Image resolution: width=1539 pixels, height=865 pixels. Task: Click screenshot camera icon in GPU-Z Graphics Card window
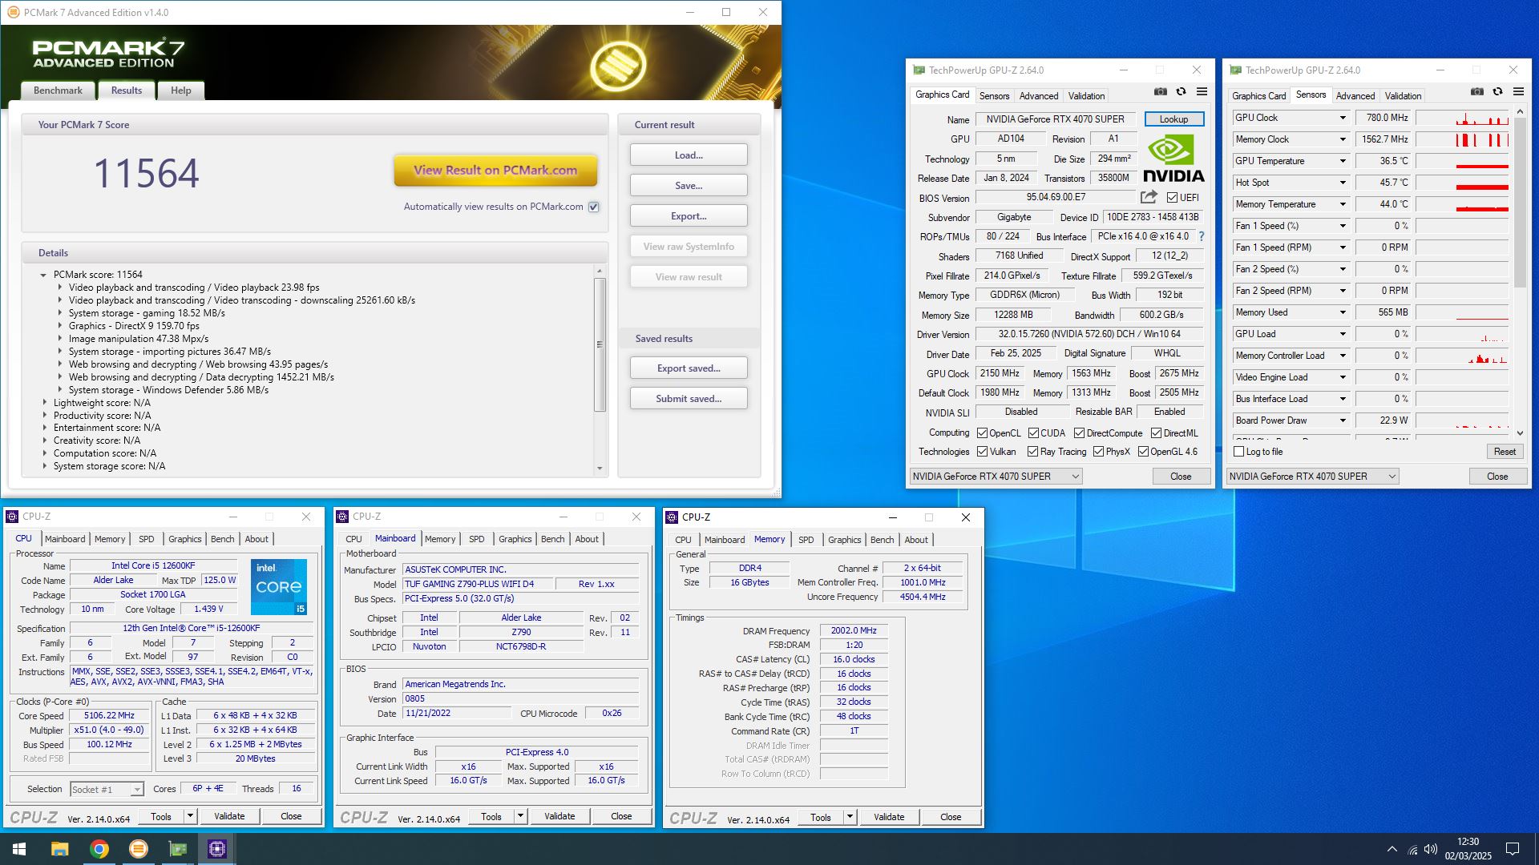click(x=1160, y=92)
